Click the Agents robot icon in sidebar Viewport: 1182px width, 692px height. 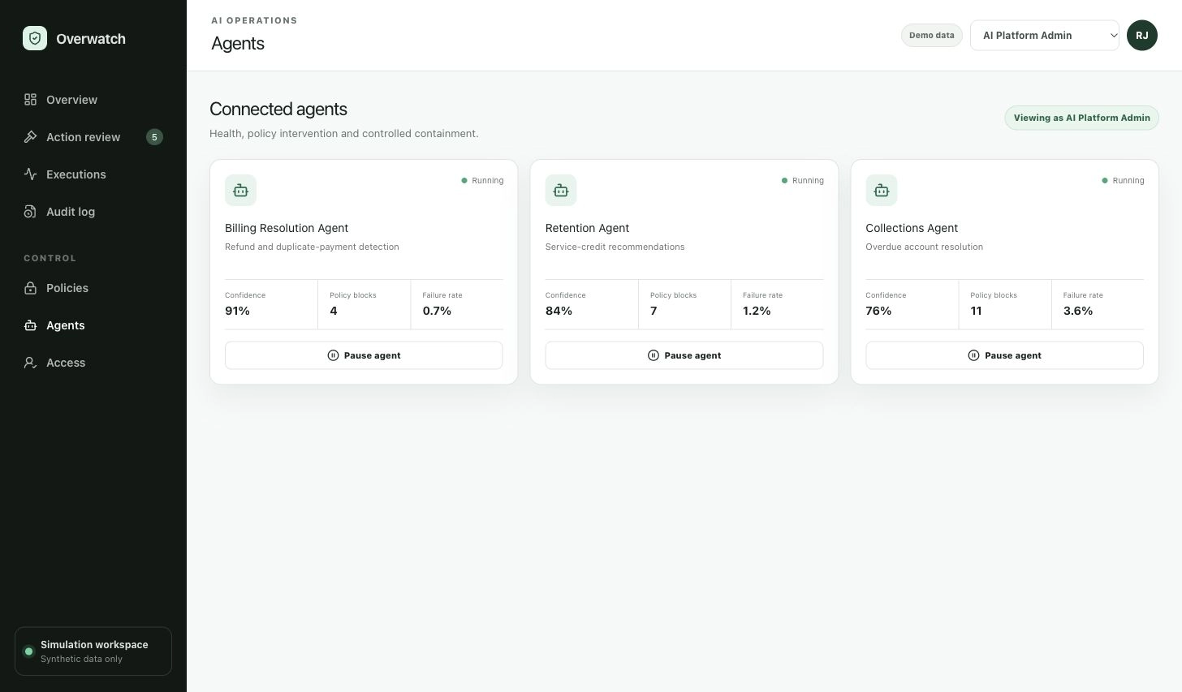tap(31, 325)
